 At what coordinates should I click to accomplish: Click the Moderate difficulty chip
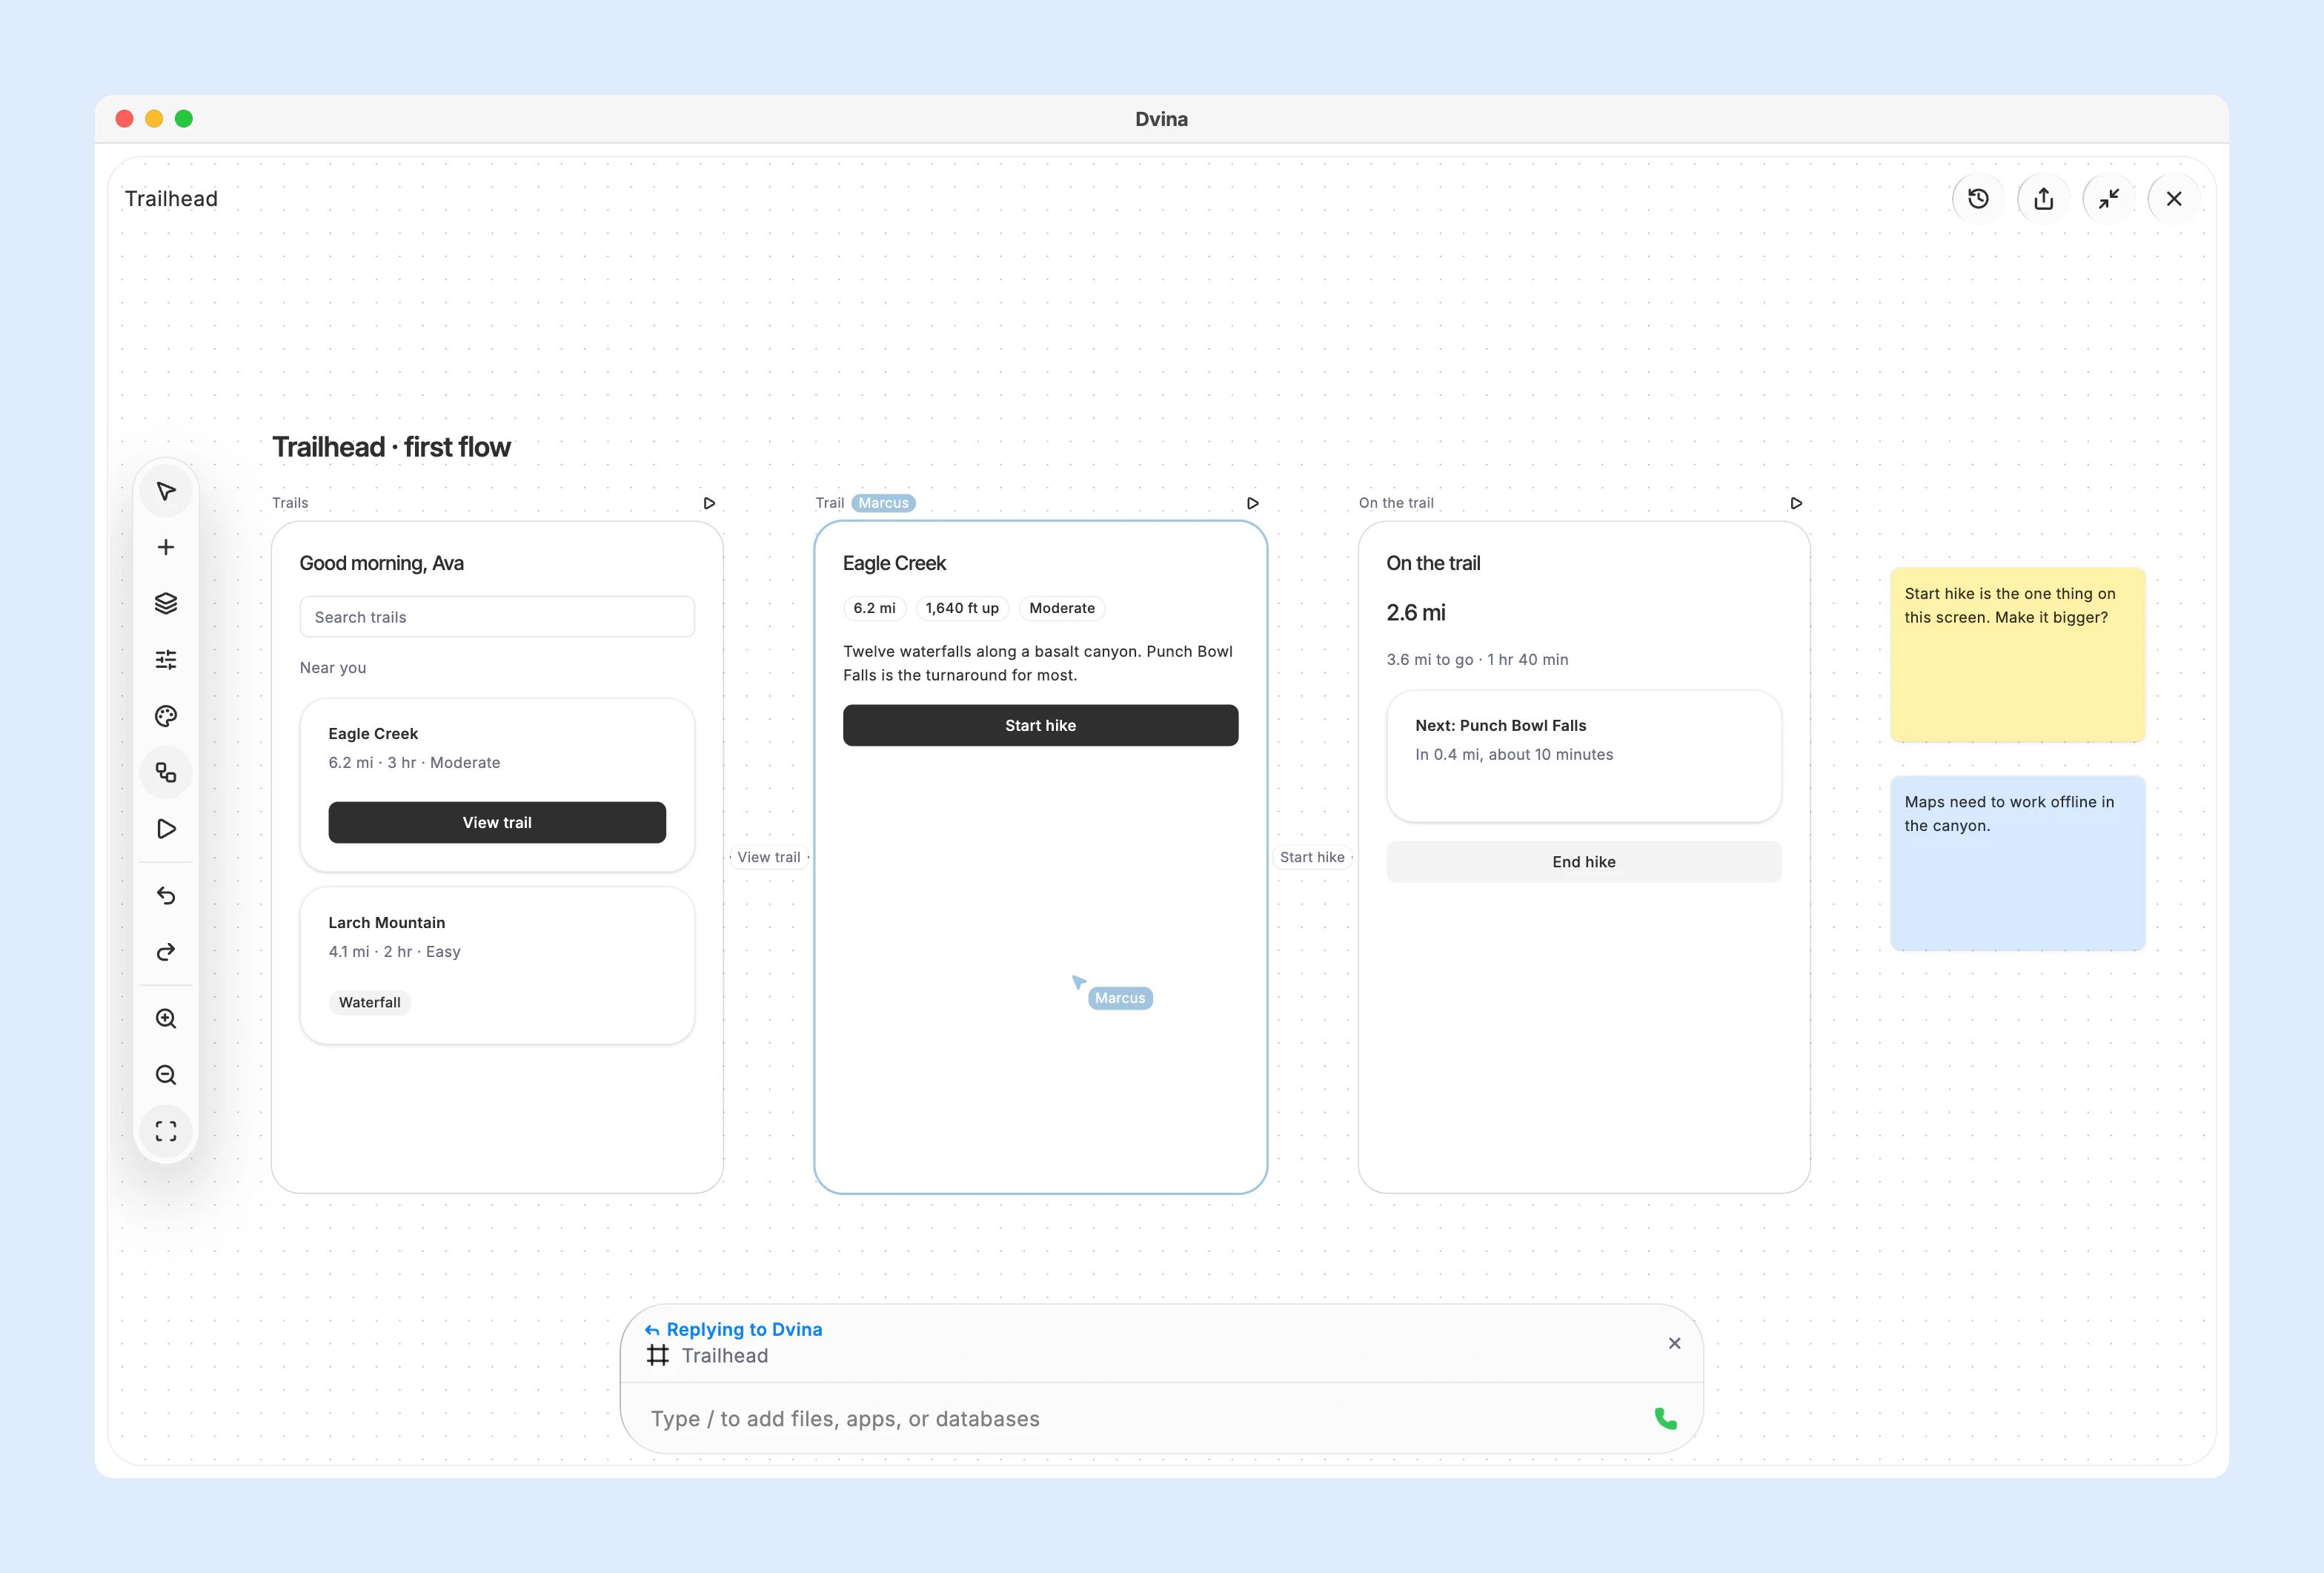(1062, 608)
